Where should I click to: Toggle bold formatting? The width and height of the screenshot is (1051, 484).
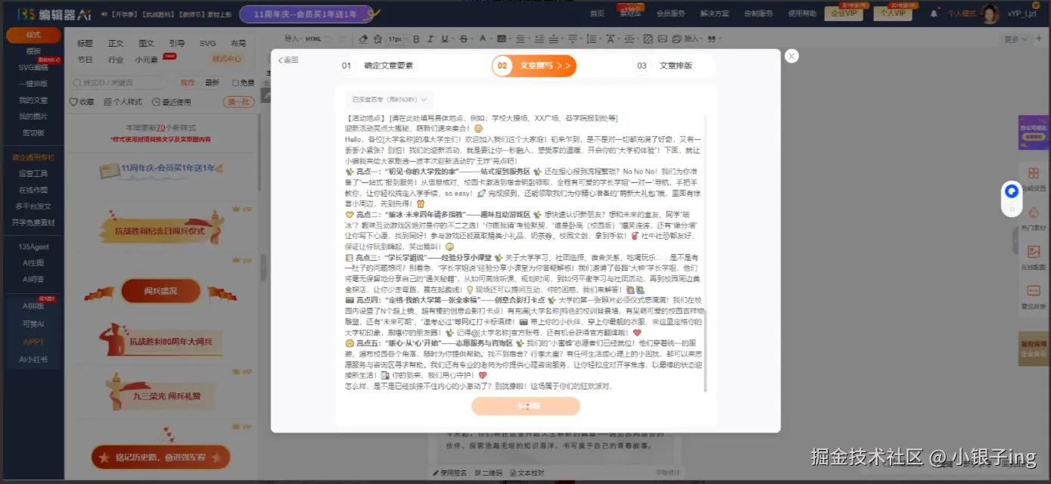click(x=416, y=39)
